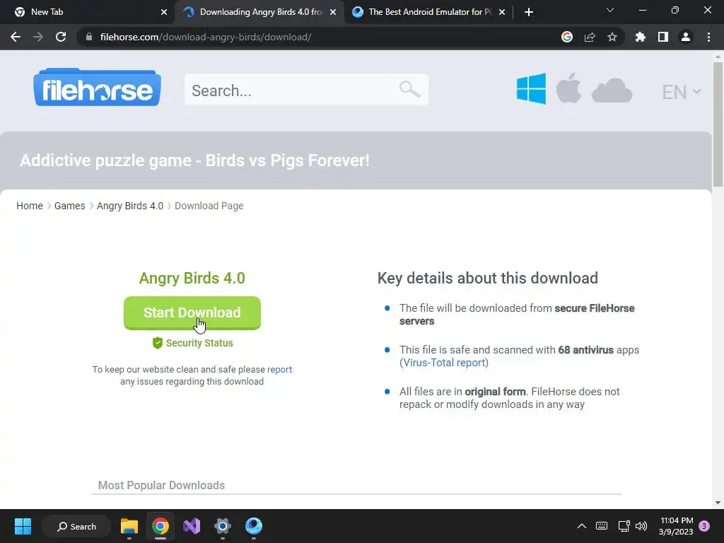Viewport: 724px width, 543px height.
Task: Click the Chrome taskbar icon
Action: tap(160, 526)
